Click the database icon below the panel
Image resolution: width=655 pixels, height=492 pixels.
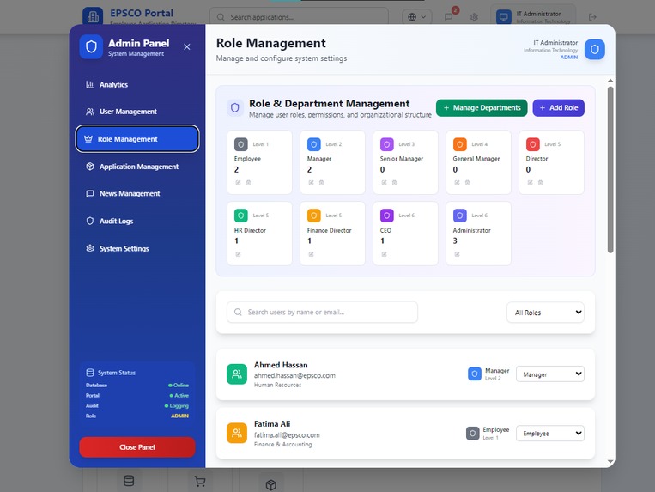tap(129, 481)
